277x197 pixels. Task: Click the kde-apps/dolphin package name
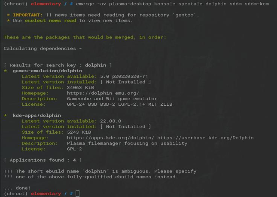pos(37,116)
